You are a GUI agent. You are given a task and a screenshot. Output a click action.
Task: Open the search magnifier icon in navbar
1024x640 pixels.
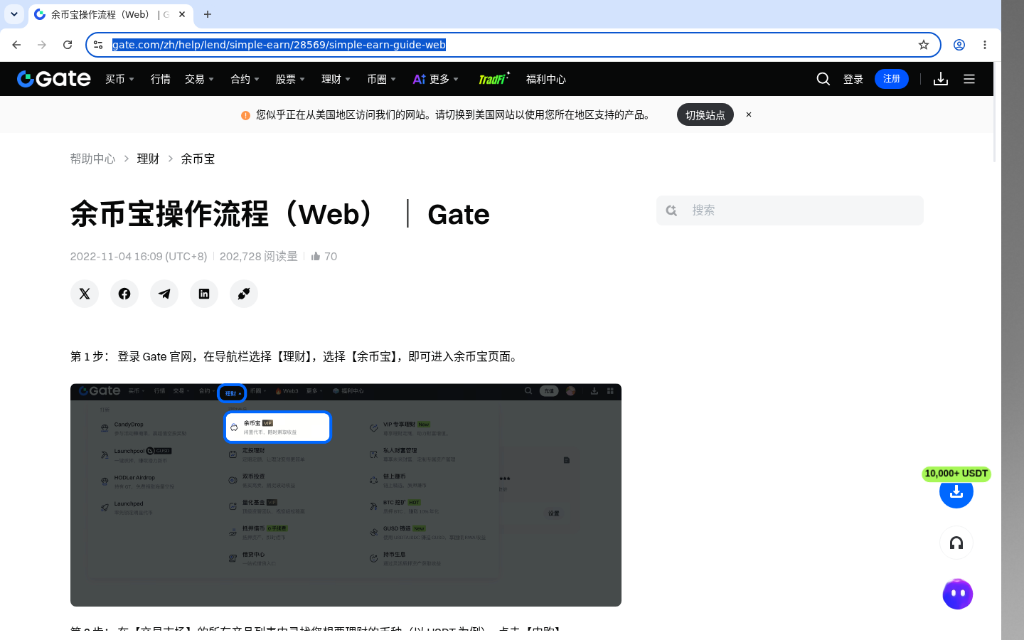823,79
